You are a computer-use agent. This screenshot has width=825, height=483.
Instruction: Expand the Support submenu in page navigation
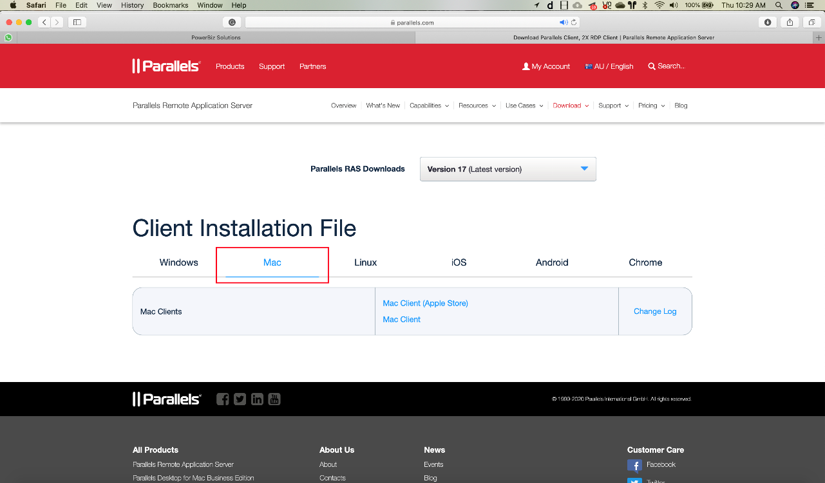(x=613, y=105)
